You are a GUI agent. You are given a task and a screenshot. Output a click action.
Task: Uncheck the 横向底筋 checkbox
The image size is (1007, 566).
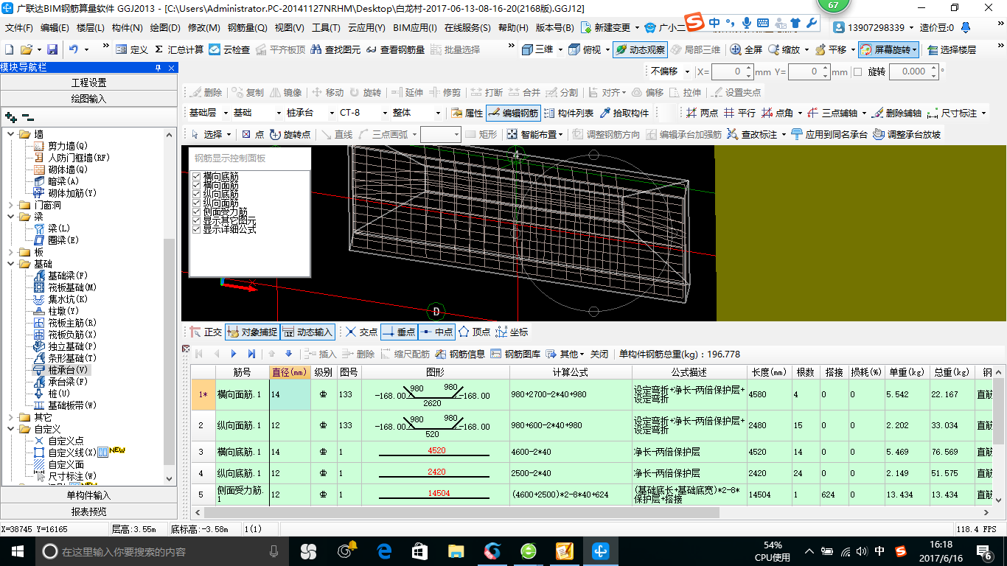click(x=195, y=177)
